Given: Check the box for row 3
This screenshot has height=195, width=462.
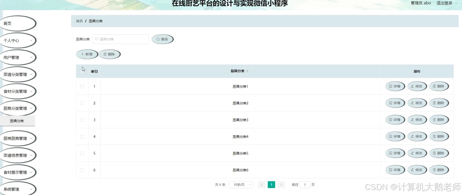Looking at the screenshot, I should click(x=82, y=120).
